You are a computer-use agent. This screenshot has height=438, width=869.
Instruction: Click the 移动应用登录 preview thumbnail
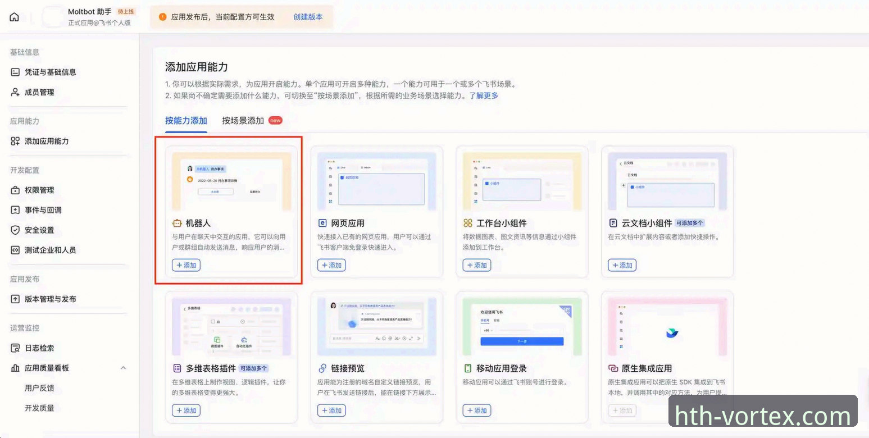(522, 326)
